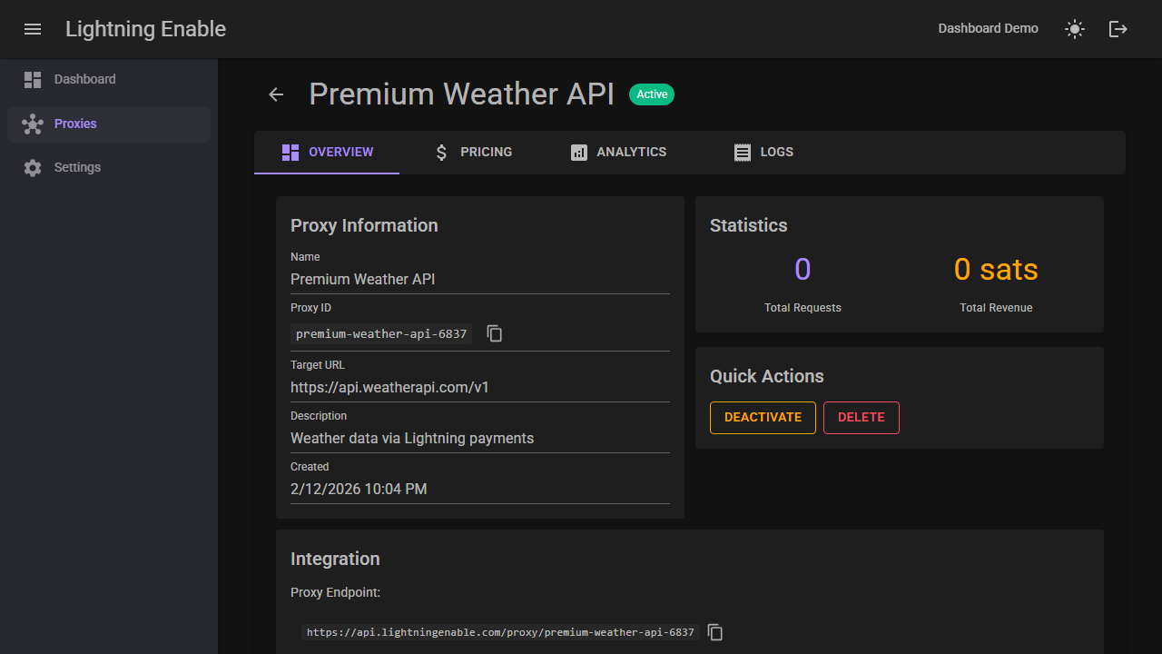
Task: Open the hamburger menu in the top bar
Action: (x=33, y=29)
